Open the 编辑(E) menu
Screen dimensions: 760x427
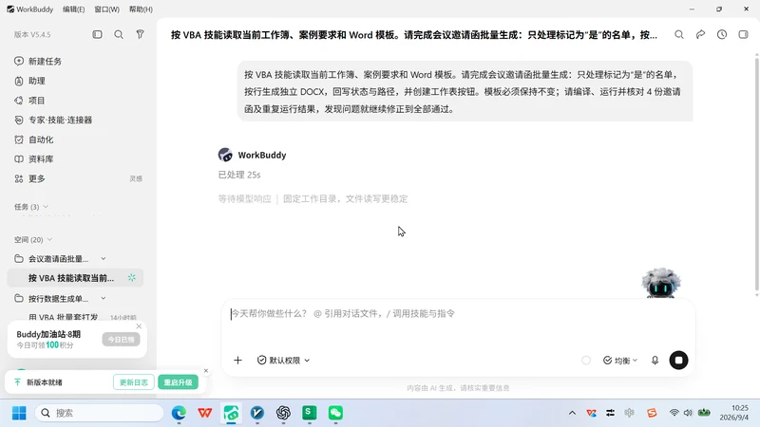click(x=74, y=9)
